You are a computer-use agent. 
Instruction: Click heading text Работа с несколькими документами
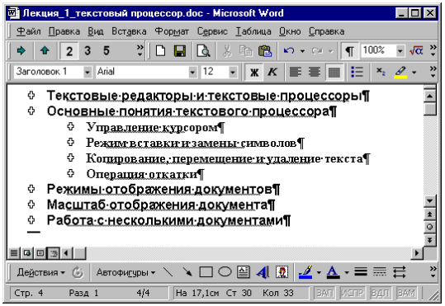tap(165, 220)
